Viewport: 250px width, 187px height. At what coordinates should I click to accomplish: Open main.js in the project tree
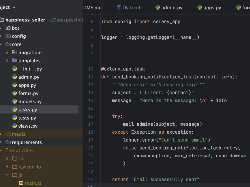point(33,183)
